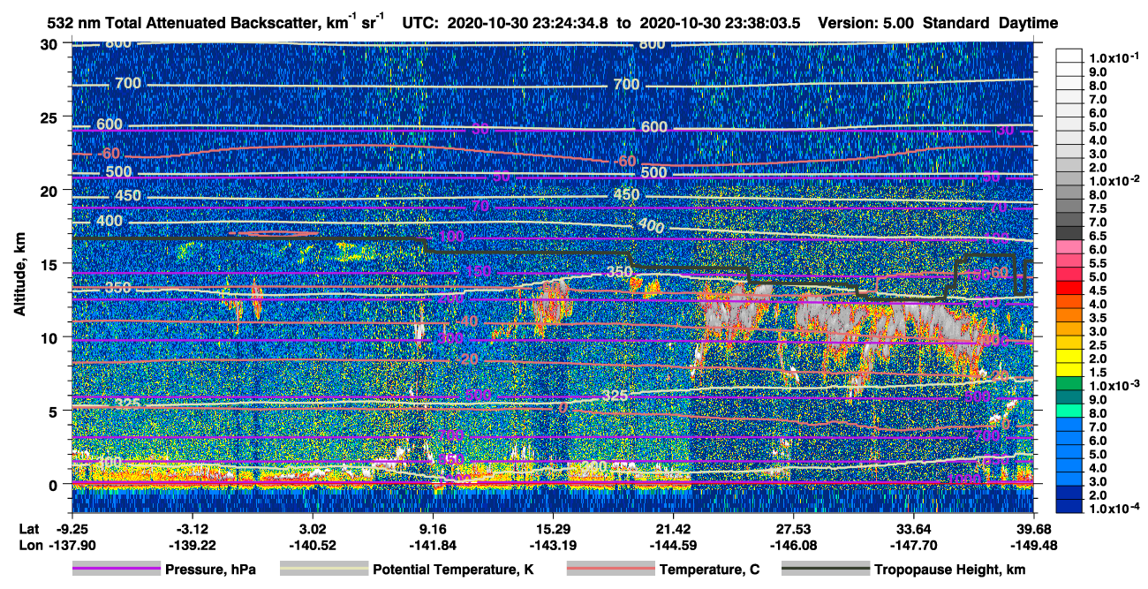Choose the green 1.0x10-3 colorbar swatch

tap(1069, 384)
